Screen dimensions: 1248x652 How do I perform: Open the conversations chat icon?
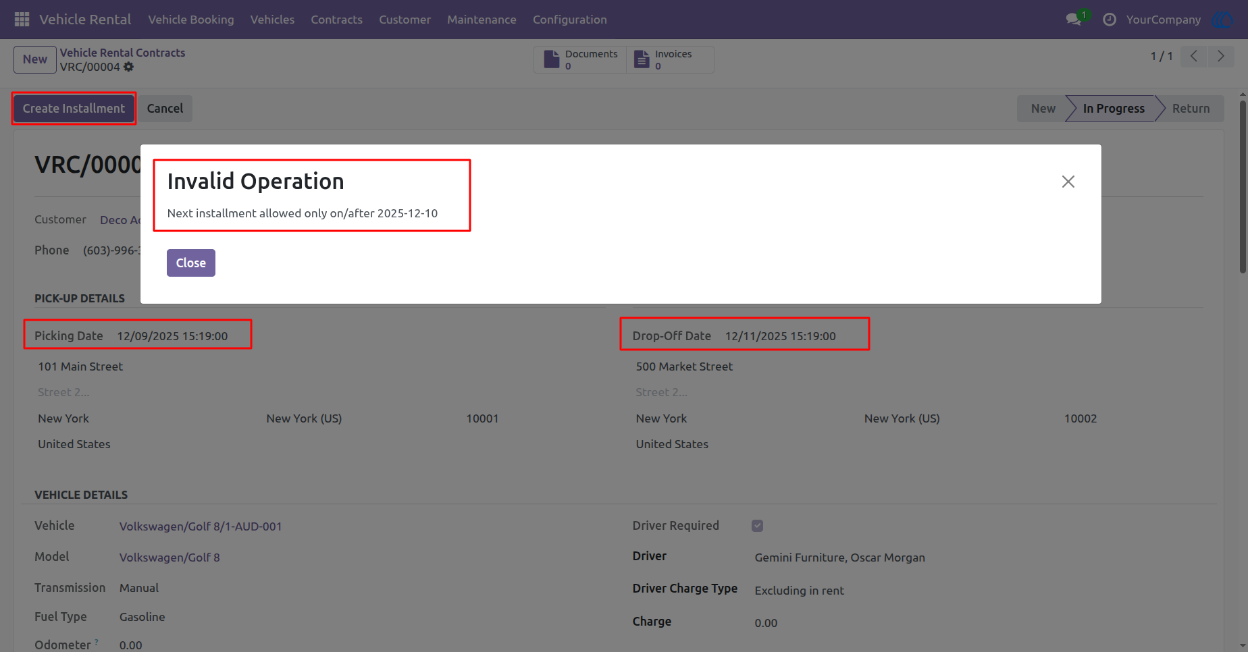click(x=1074, y=20)
